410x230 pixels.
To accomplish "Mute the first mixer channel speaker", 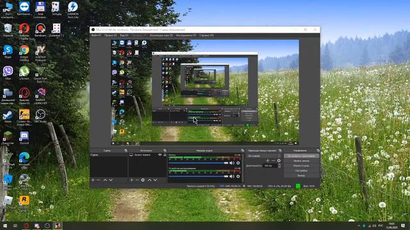I will (232, 163).
